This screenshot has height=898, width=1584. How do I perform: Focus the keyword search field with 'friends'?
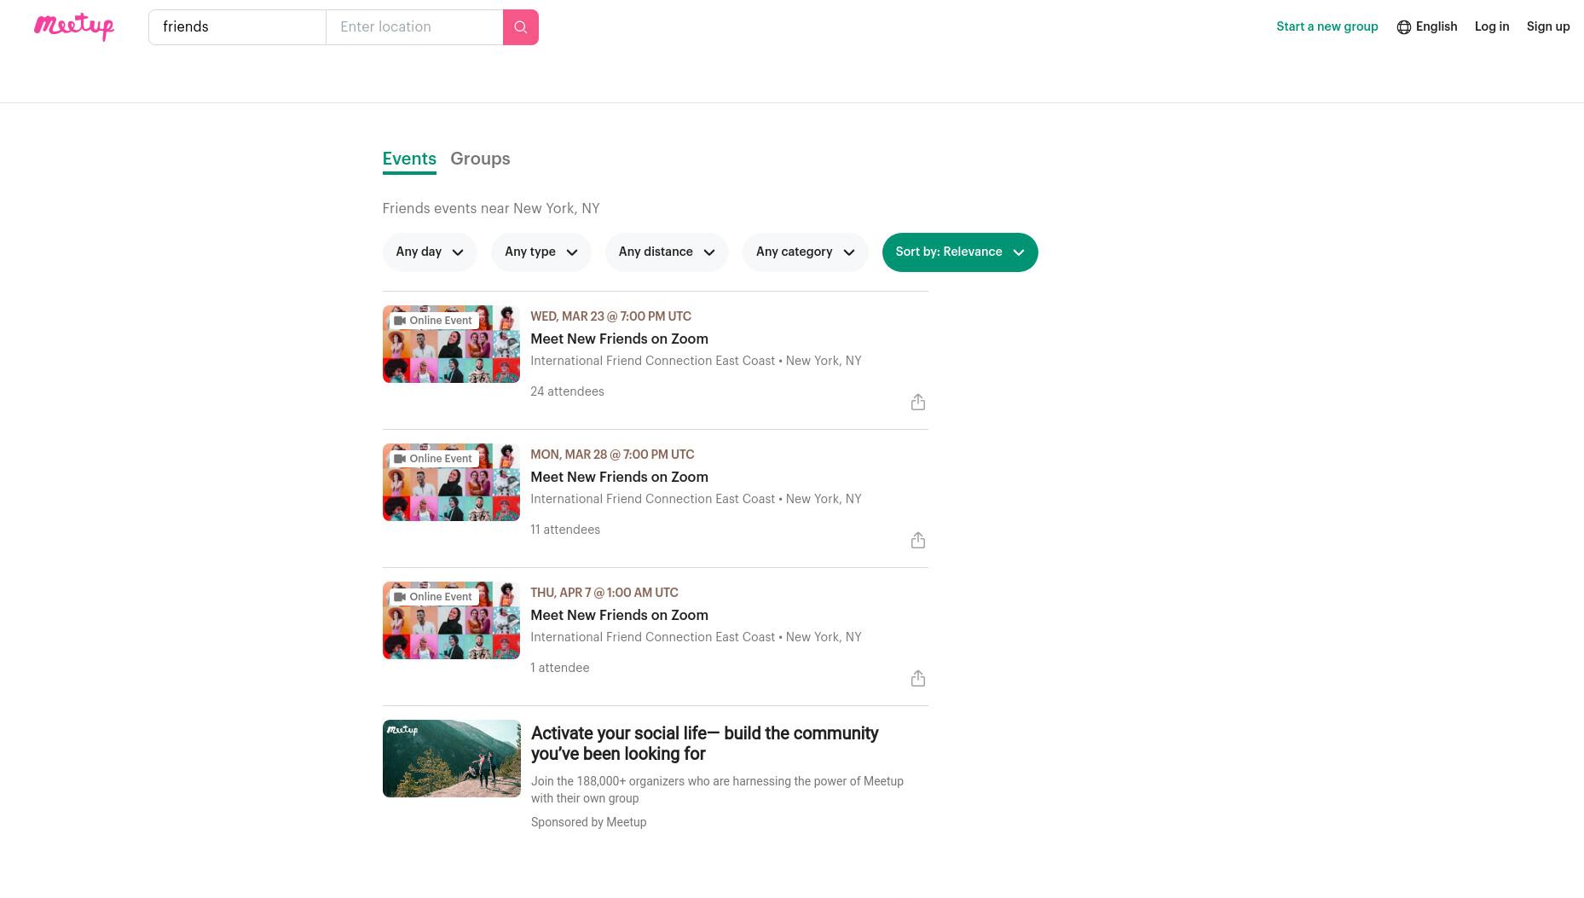[x=237, y=27]
